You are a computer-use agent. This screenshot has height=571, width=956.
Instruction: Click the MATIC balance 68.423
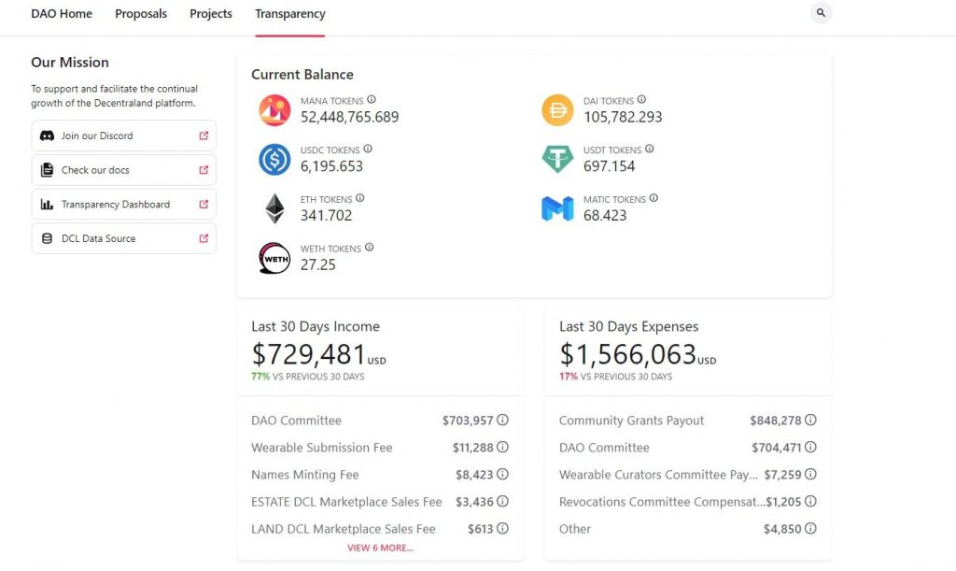click(x=605, y=215)
